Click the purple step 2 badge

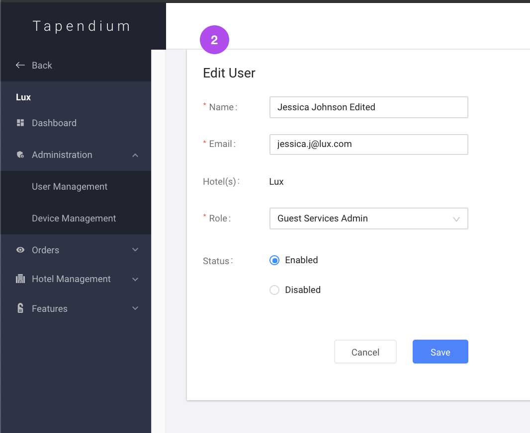click(x=214, y=40)
